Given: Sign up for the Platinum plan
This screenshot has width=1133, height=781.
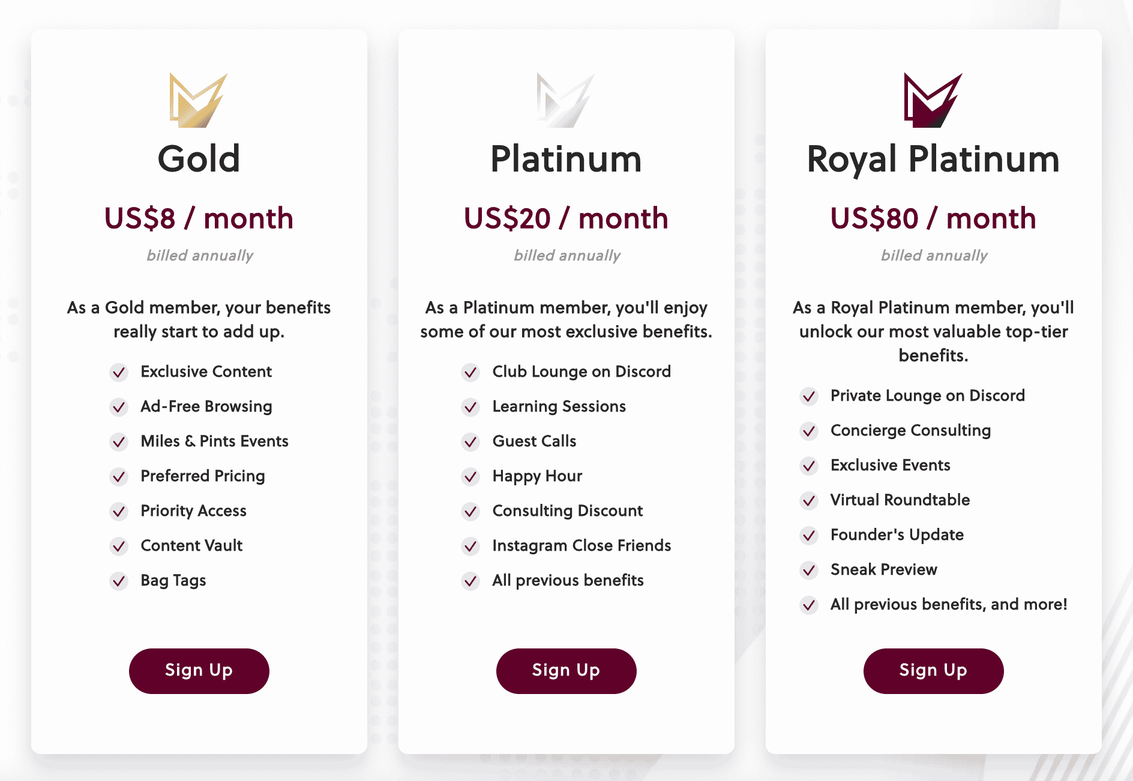Looking at the screenshot, I should (566, 671).
